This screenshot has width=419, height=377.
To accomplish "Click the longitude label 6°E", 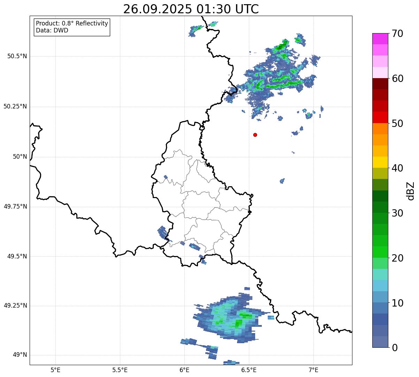I will (184, 370).
